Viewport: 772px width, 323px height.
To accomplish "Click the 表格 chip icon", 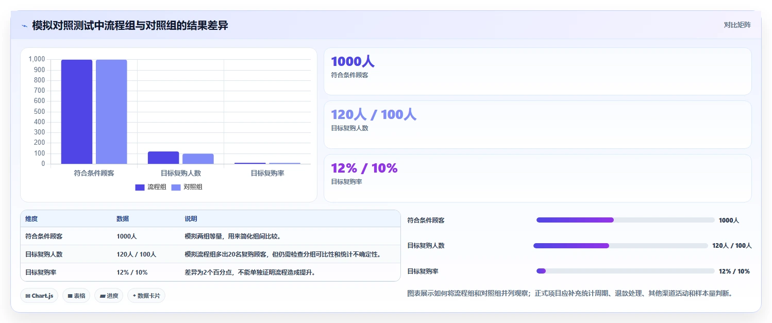I will tap(70, 296).
